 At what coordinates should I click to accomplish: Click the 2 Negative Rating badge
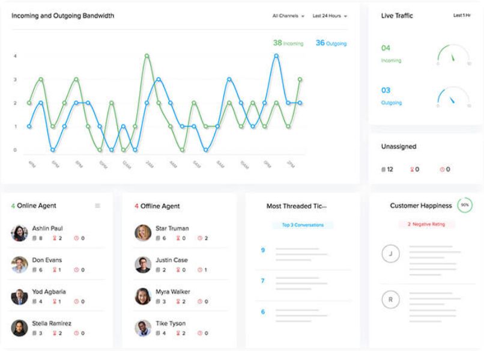point(426,224)
